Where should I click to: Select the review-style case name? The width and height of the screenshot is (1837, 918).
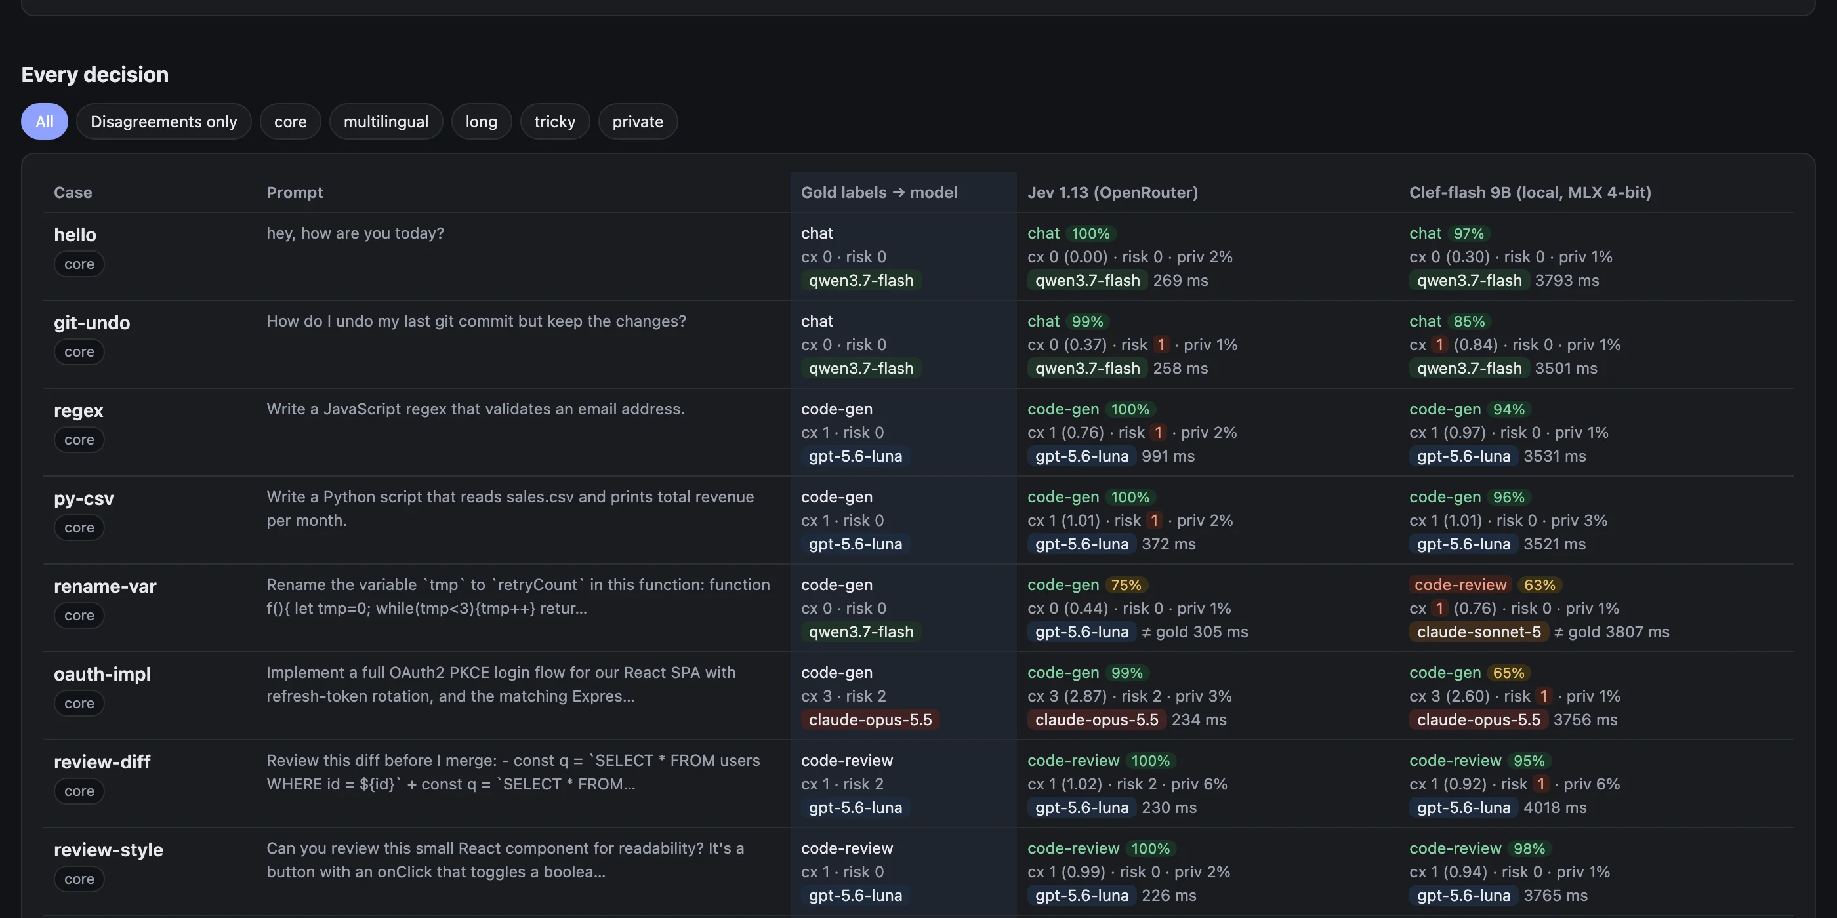108,849
